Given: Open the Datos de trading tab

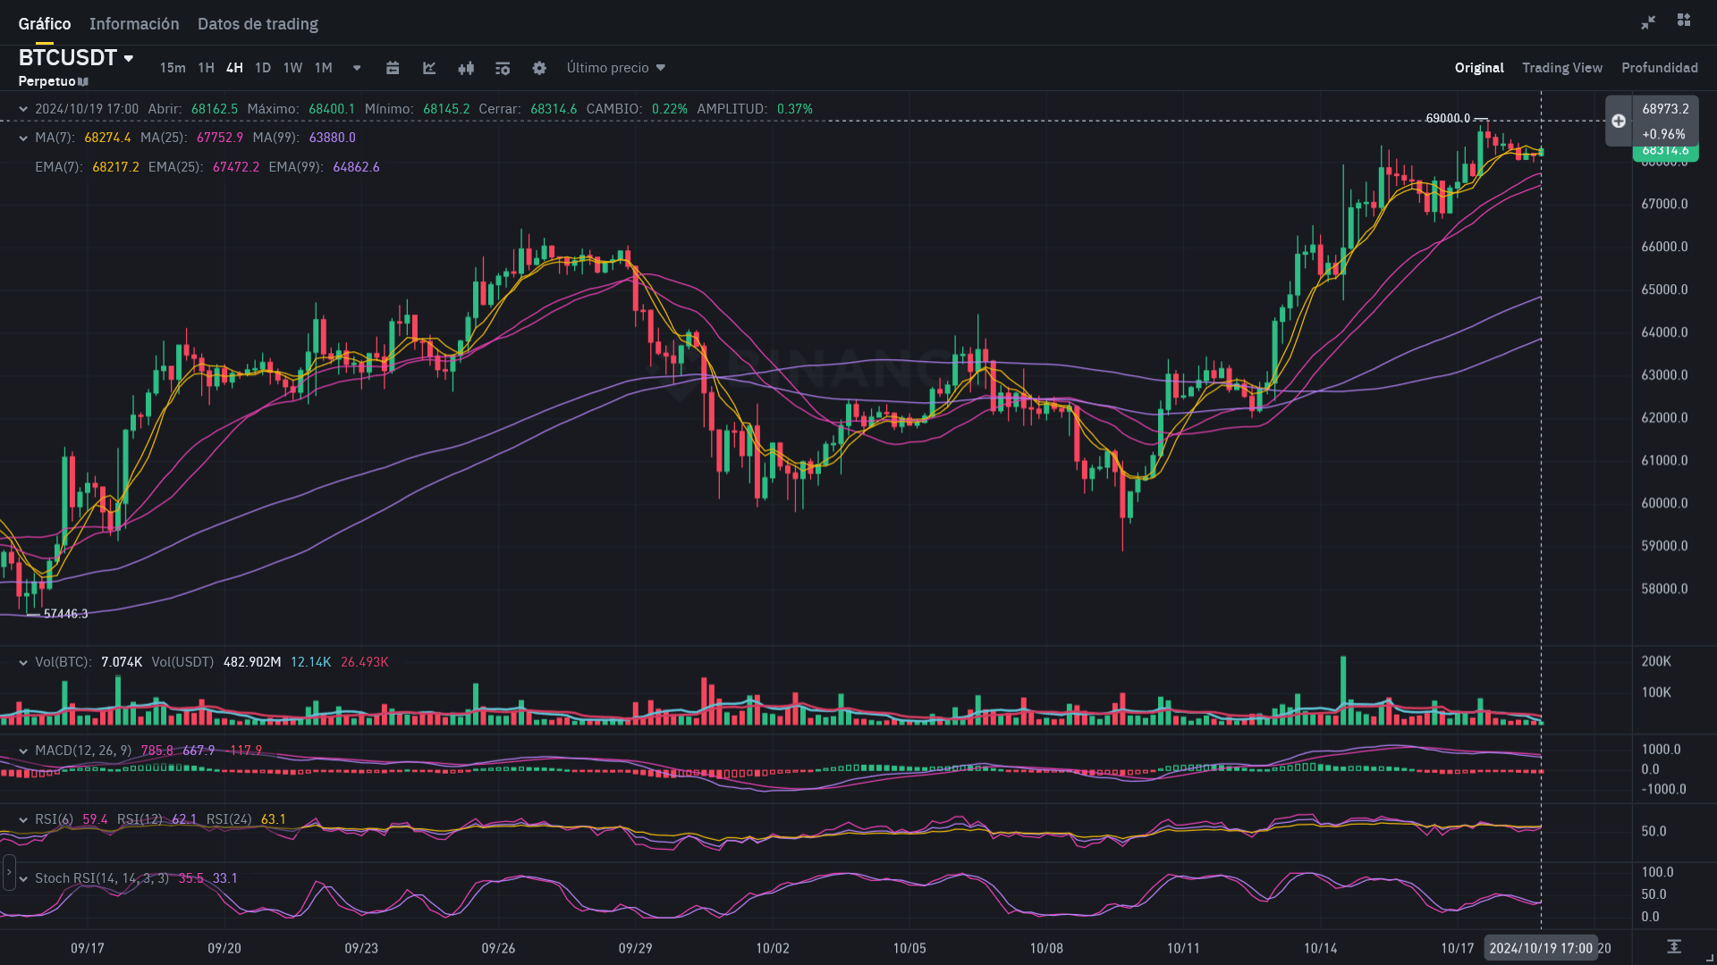Looking at the screenshot, I should tap(258, 24).
